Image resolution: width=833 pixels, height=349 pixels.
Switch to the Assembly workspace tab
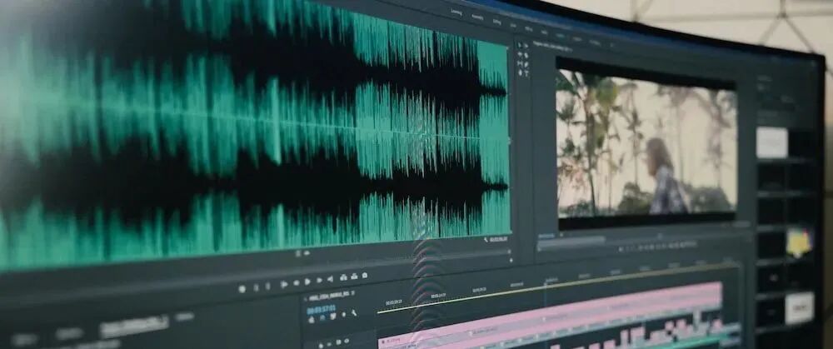tap(477, 17)
